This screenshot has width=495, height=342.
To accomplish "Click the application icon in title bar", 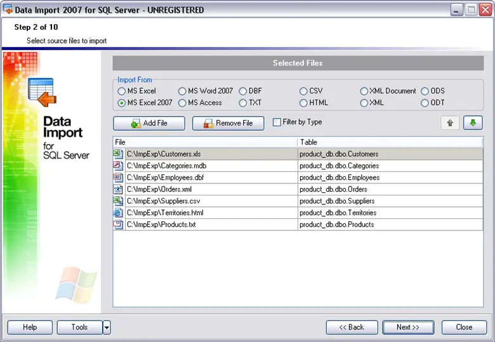I will click(x=8, y=9).
